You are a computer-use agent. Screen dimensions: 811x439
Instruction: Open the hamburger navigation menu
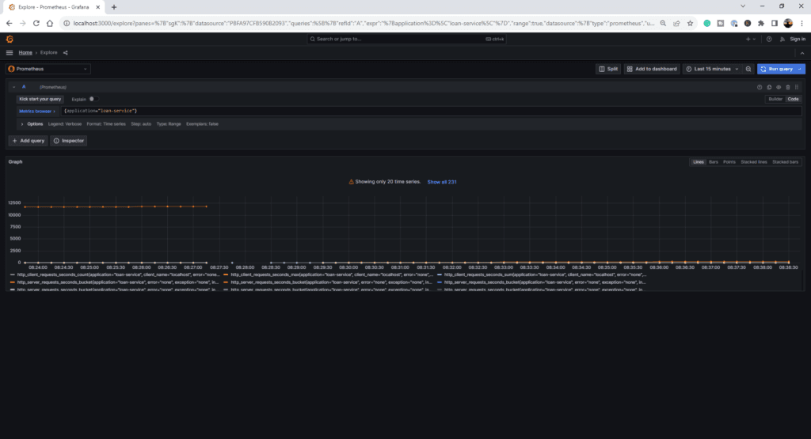tap(10, 53)
